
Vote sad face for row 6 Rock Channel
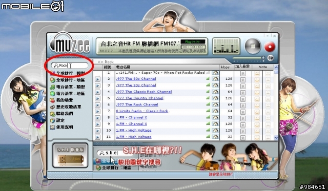point(268,105)
